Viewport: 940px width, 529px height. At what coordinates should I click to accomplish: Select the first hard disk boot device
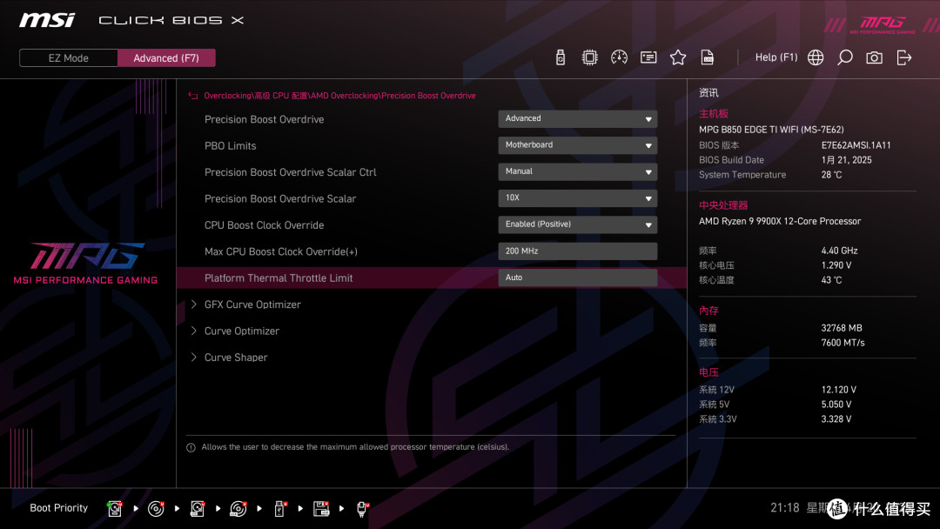115,509
